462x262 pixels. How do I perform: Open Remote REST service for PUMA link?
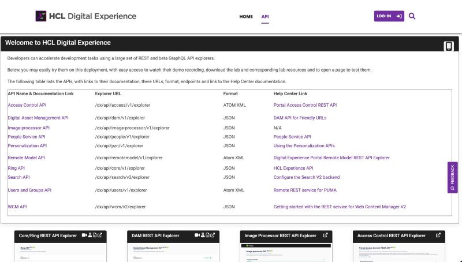305,190
